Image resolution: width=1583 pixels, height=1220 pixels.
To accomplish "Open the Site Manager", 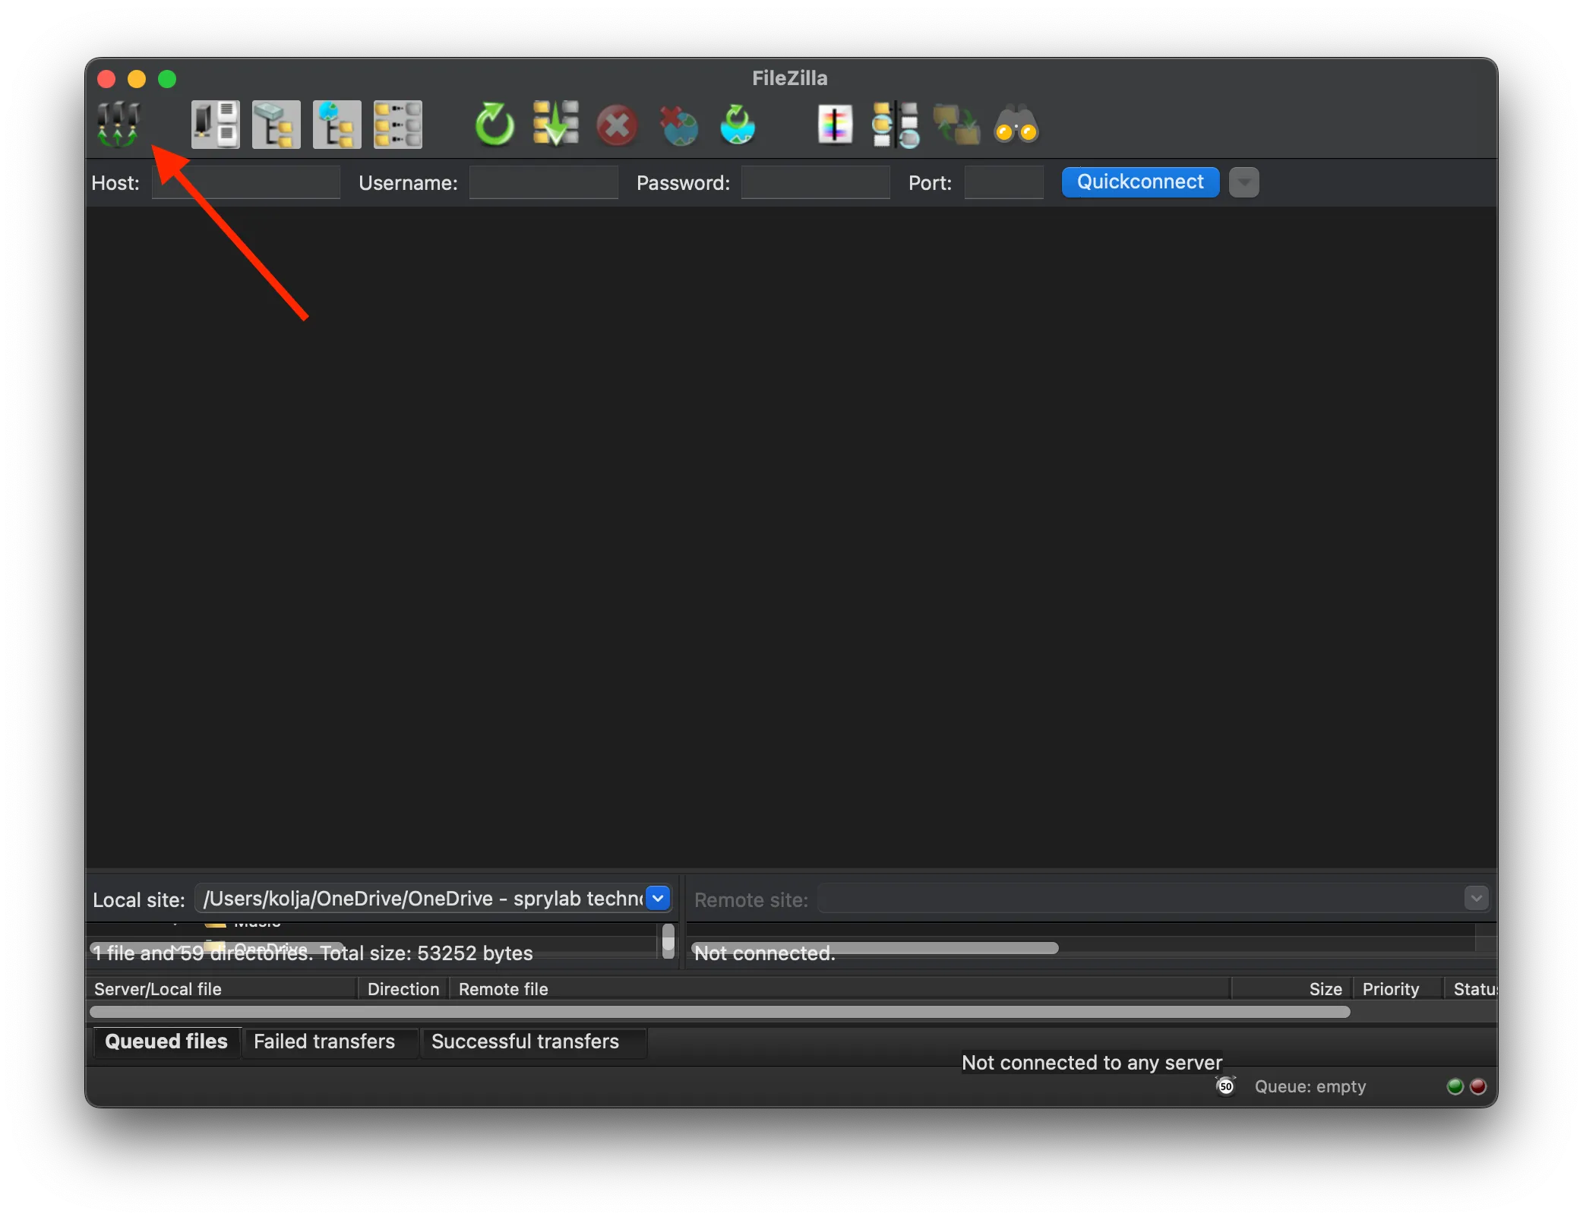I will point(118,125).
